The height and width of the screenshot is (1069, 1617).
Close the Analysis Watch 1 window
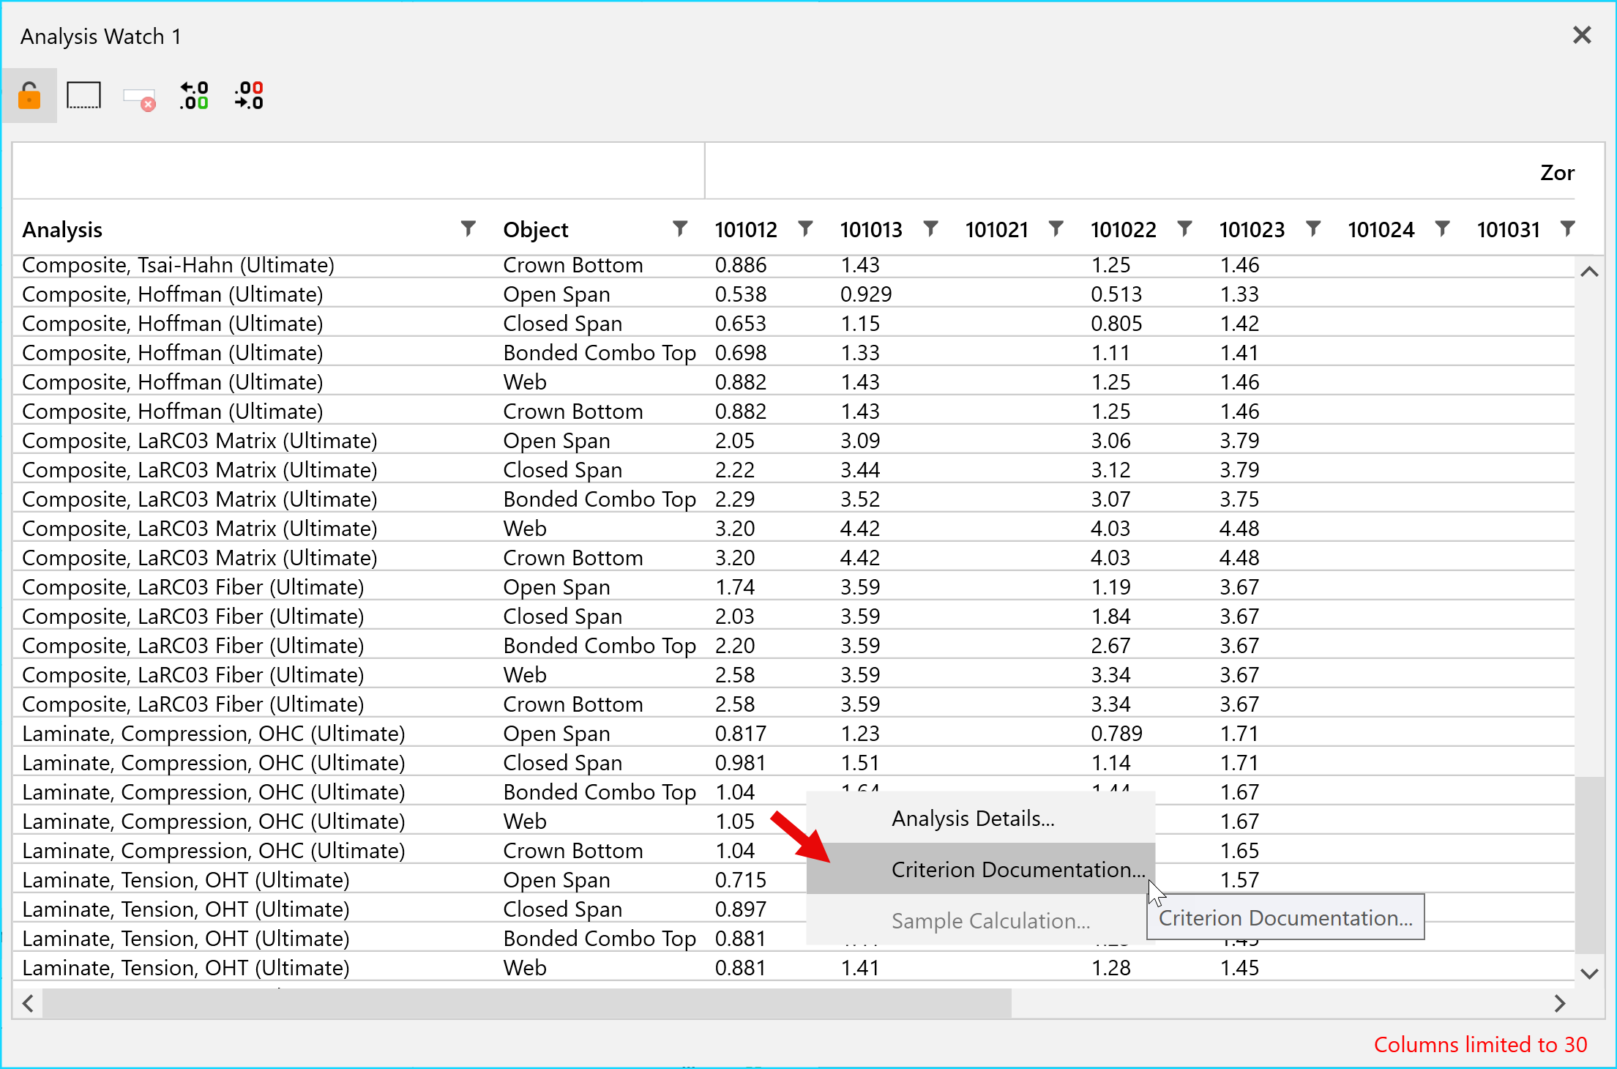click(1582, 35)
